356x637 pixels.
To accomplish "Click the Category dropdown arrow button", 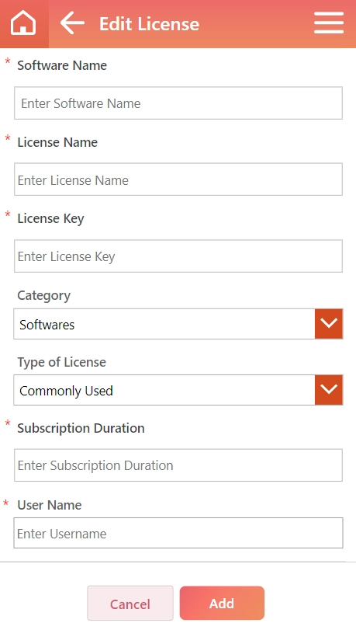I will 329,324.
